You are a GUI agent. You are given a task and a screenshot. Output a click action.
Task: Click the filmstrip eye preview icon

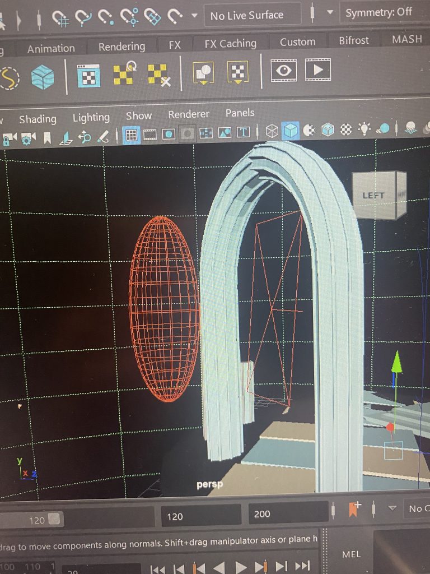pos(284,71)
